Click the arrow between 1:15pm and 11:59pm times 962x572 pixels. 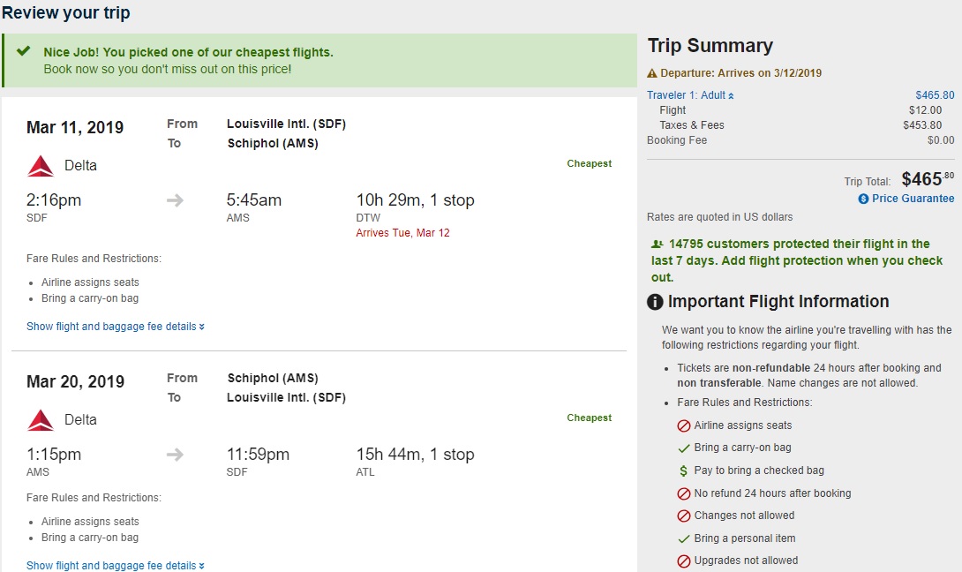click(176, 455)
